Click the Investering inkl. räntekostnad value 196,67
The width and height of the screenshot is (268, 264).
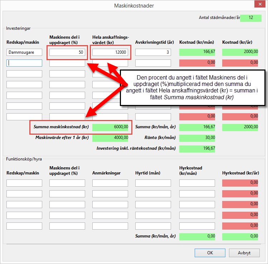tap(197, 148)
